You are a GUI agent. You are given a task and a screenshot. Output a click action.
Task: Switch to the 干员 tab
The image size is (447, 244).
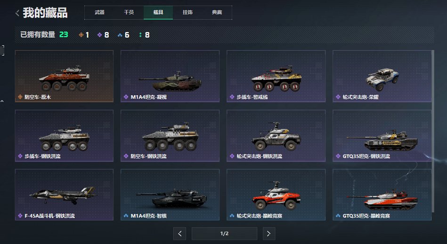point(129,12)
